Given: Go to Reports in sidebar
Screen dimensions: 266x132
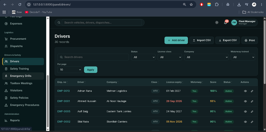Looking at the screenshot, I should 23,121.
